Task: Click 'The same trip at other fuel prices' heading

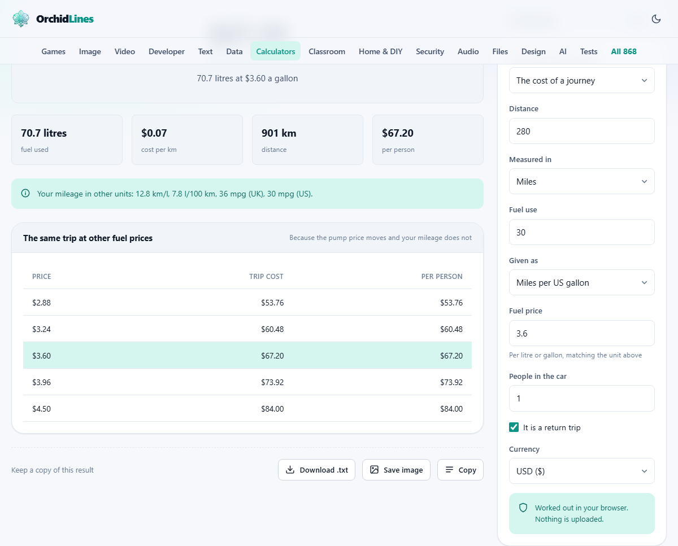Action: (88, 238)
